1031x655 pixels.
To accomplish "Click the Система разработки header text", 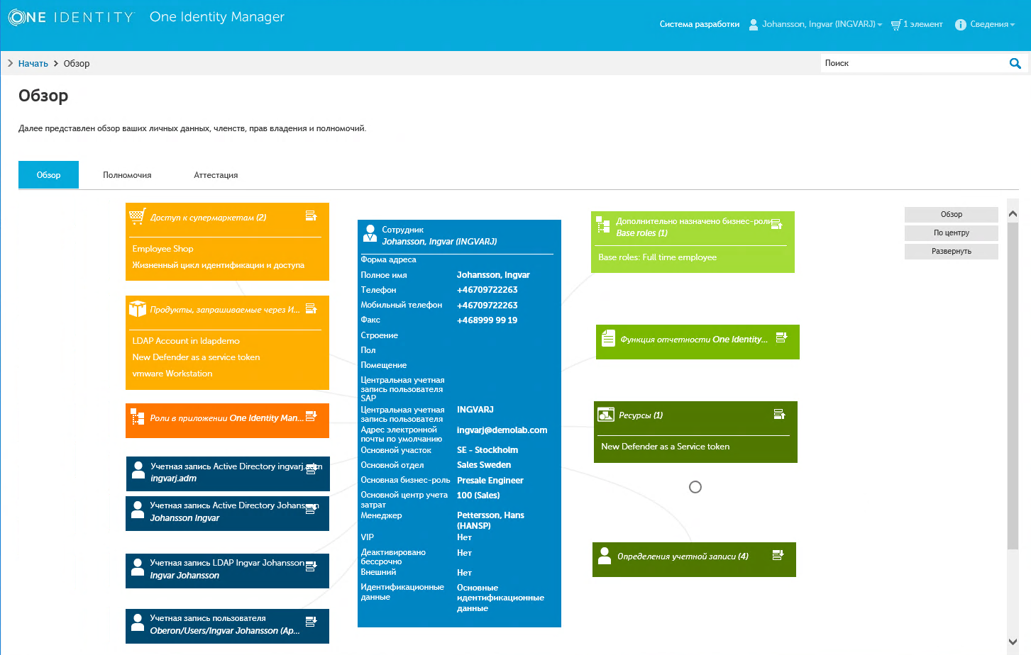I will pyautogui.click(x=700, y=24).
